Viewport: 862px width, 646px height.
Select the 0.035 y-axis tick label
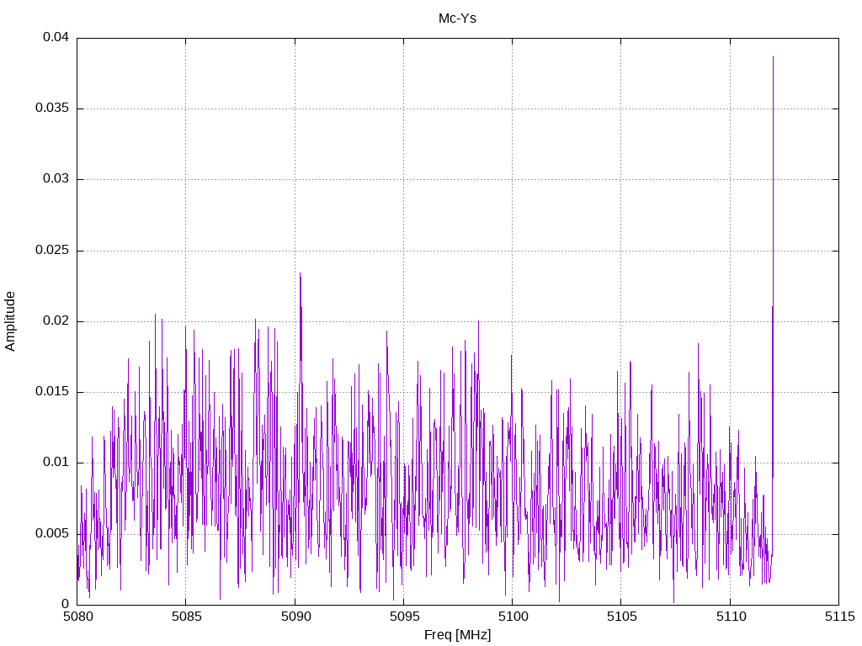pos(52,109)
